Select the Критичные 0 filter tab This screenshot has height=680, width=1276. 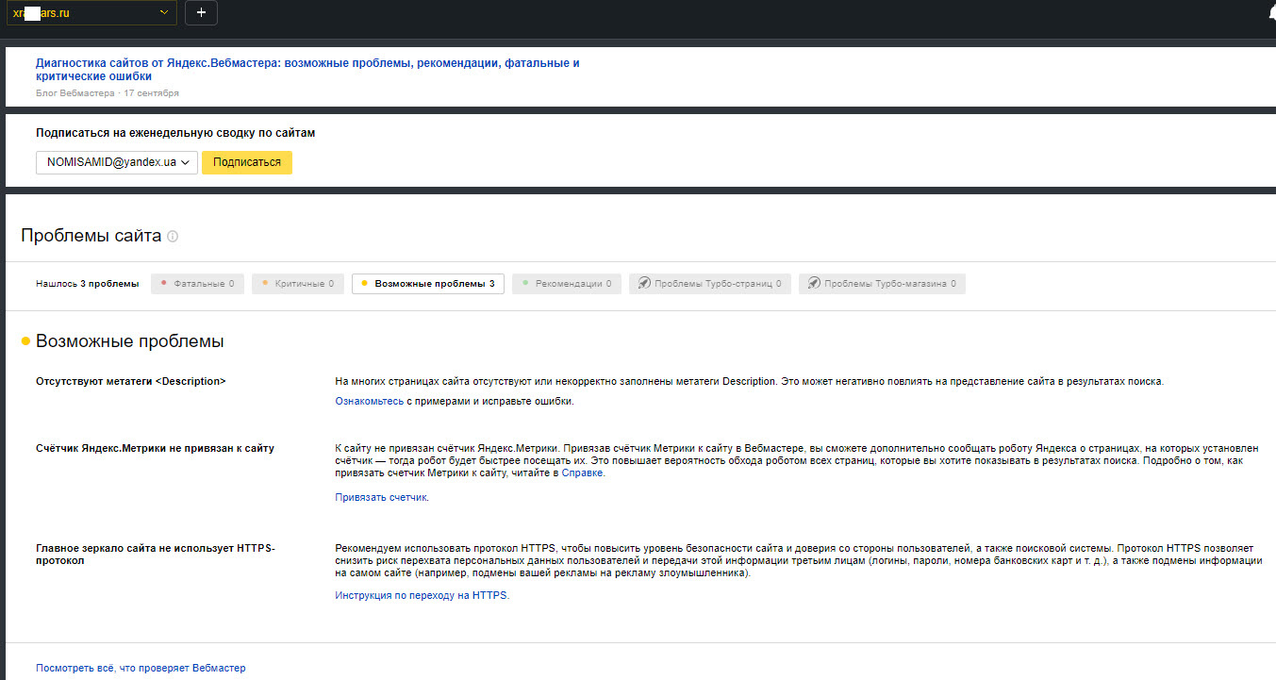(298, 284)
